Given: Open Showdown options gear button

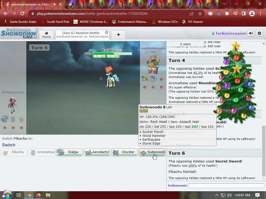Looking at the screenshot, I should [x=260, y=33].
